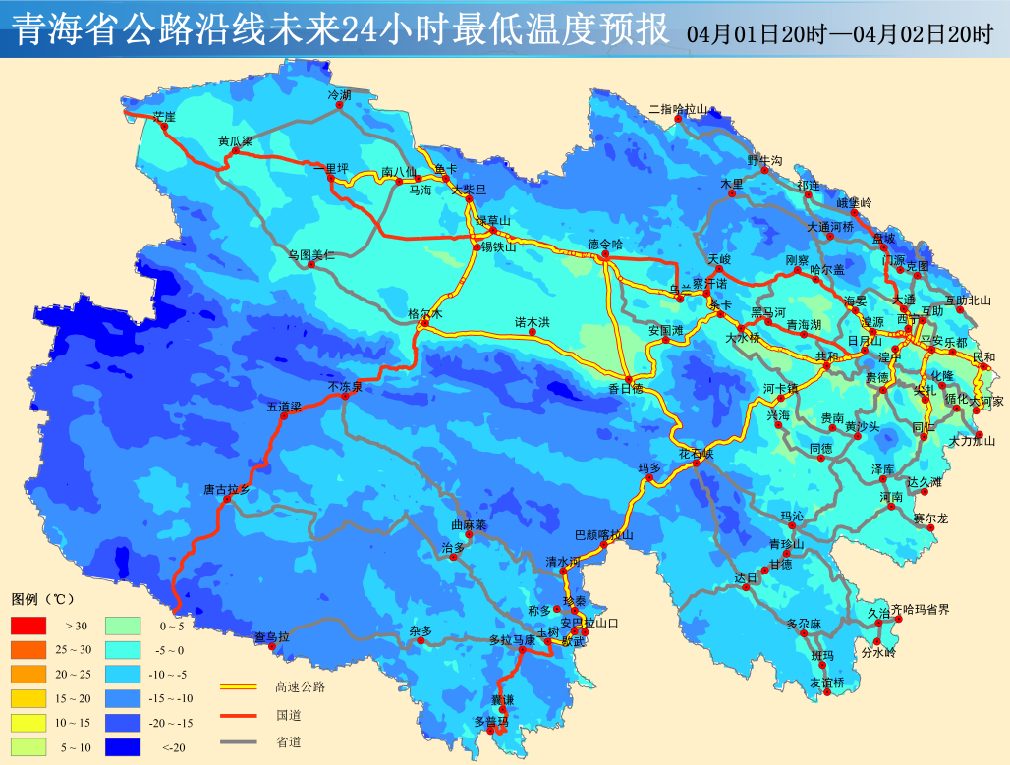Click the 茫崖 location dot
This screenshot has width=1010, height=765.
tap(157, 123)
